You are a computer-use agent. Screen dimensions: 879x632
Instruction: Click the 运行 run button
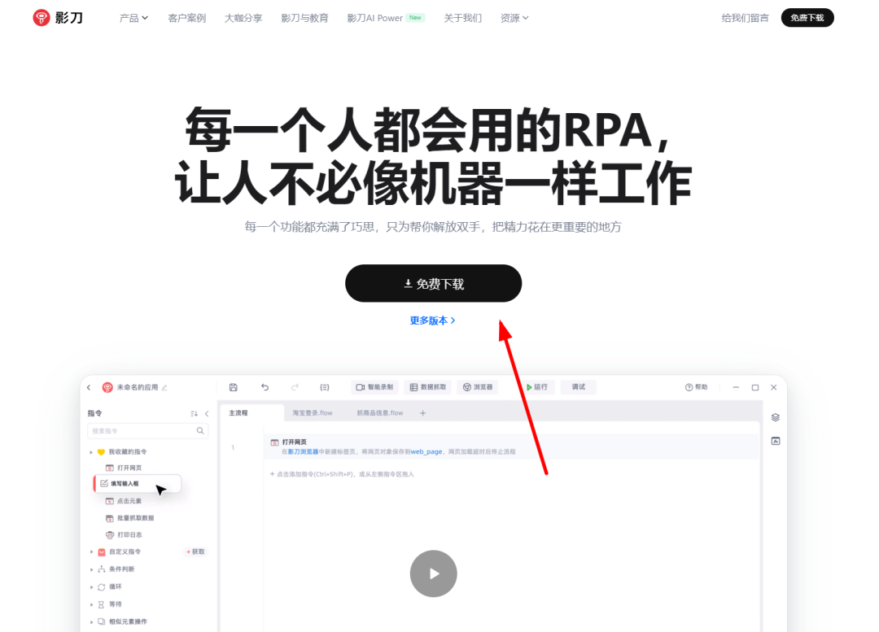pyautogui.click(x=537, y=387)
